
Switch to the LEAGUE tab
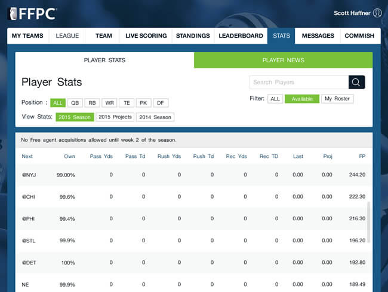pos(67,36)
